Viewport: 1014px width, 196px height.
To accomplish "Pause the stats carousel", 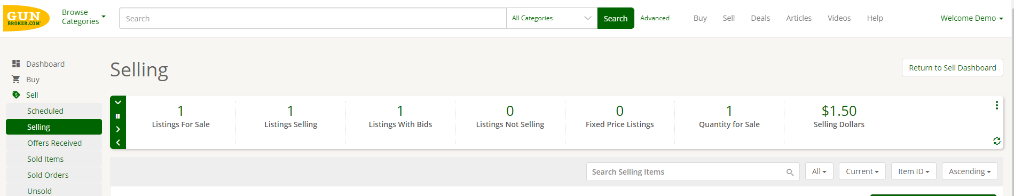I will 118,116.
